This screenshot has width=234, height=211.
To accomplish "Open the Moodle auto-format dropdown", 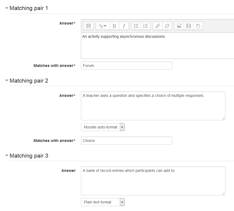I will (103, 127).
